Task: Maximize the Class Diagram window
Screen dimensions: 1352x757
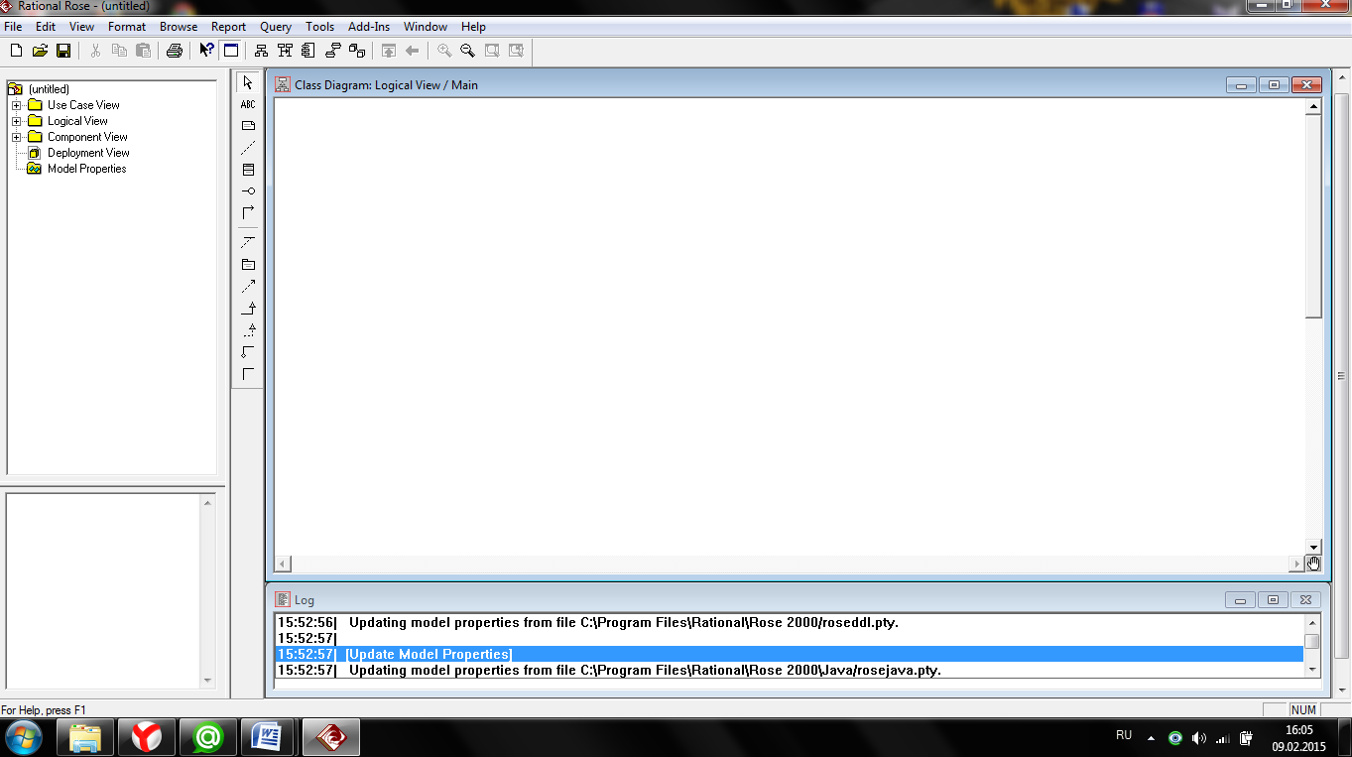Action: tap(1274, 85)
